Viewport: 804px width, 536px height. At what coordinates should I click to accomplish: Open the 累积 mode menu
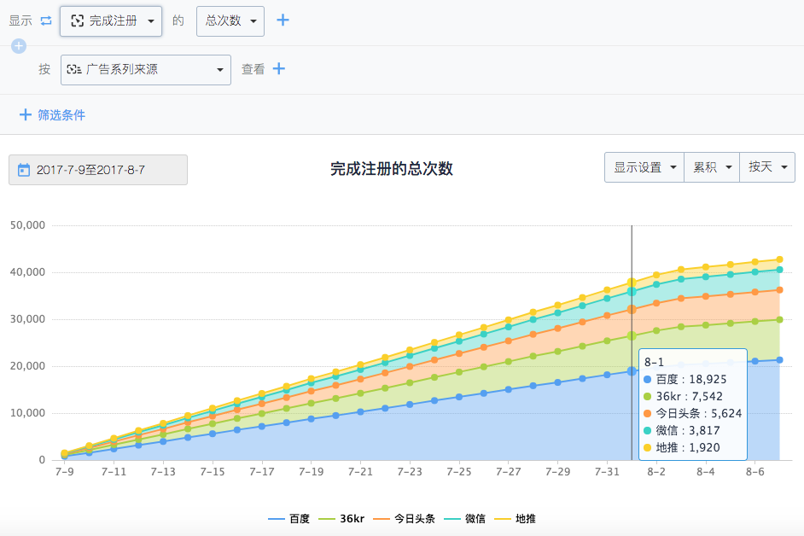(x=712, y=167)
